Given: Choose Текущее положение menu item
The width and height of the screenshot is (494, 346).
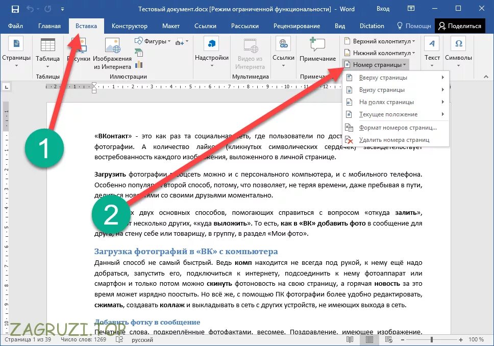Looking at the screenshot, I should (x=396, y=114).
